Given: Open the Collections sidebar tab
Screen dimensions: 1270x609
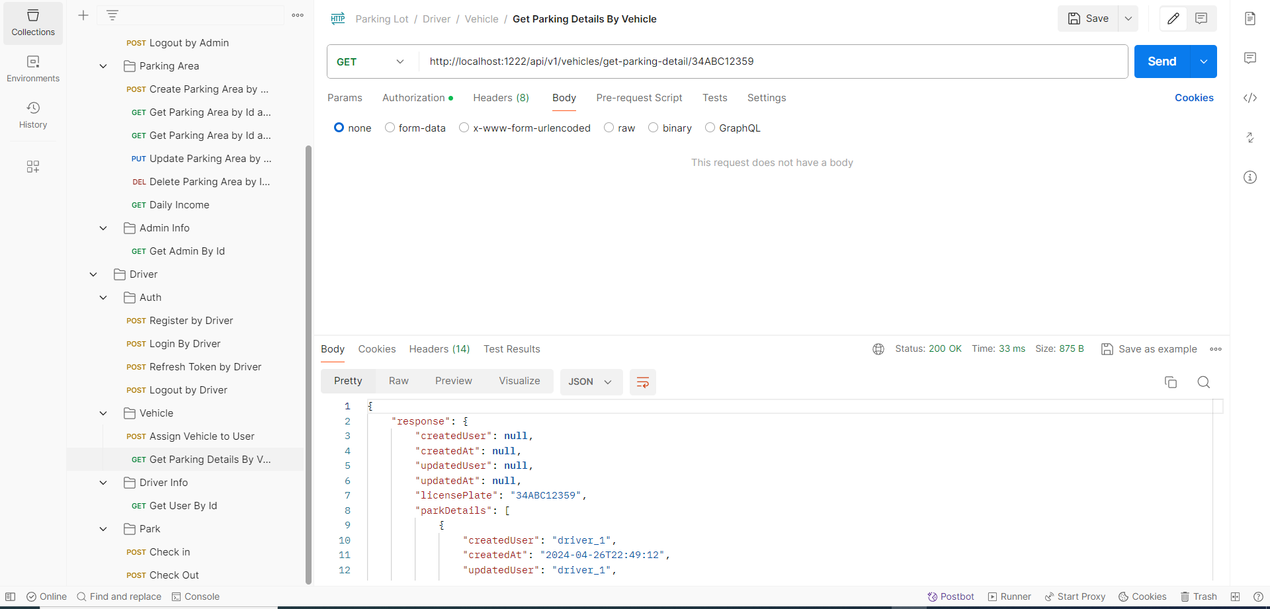Looking at the screenshot, I should coord(33,23).
